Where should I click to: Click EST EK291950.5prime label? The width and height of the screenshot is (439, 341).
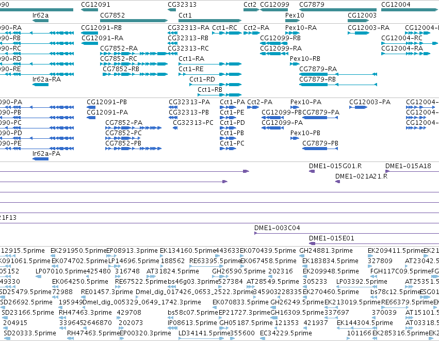78,251
